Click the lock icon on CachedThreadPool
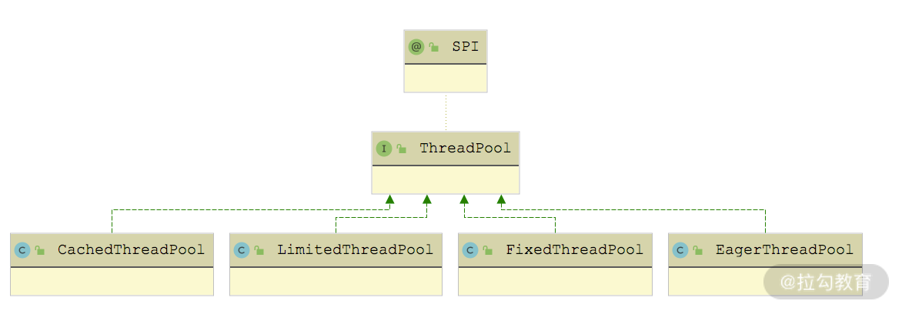Viewport: 902px width, 311px height. (x=40, y=250)
